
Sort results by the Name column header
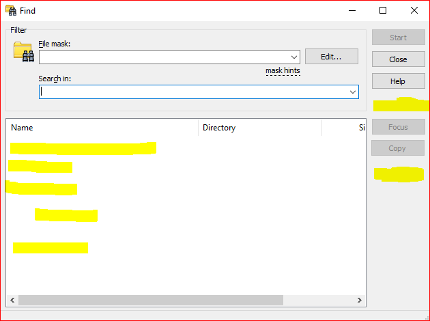click(102, 128)
